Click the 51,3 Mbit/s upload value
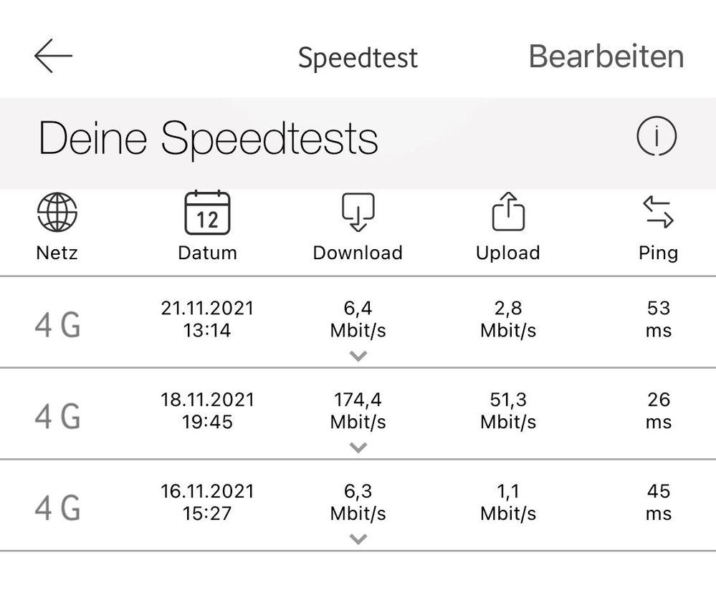 click(508, 411)
